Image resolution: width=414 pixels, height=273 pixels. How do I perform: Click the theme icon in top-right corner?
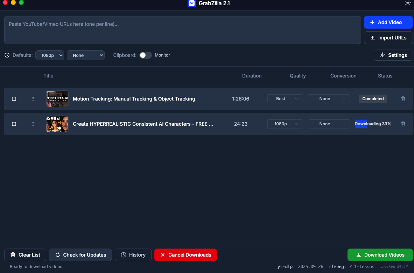coord(407,3)
